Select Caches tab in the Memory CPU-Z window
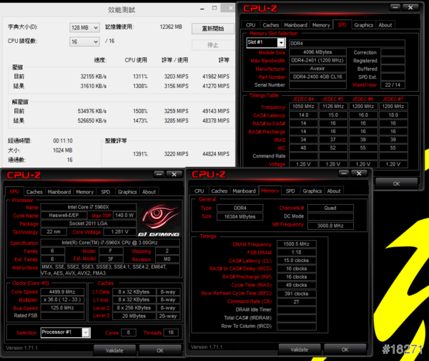The image size is (429, 361). point(220,191)
